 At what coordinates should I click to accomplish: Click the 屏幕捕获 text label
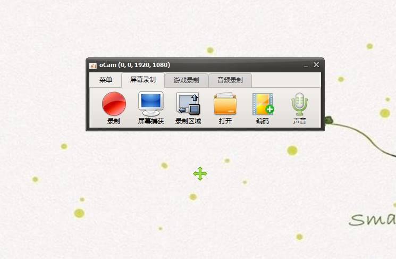pyautogui.click(x=151, y=121)
